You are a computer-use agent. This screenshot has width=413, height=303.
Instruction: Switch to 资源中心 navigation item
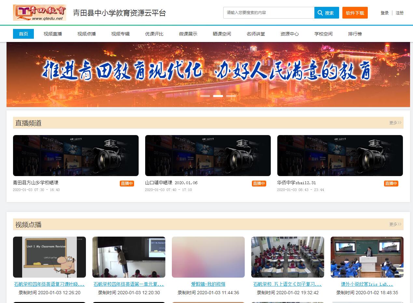pos(290,34)
